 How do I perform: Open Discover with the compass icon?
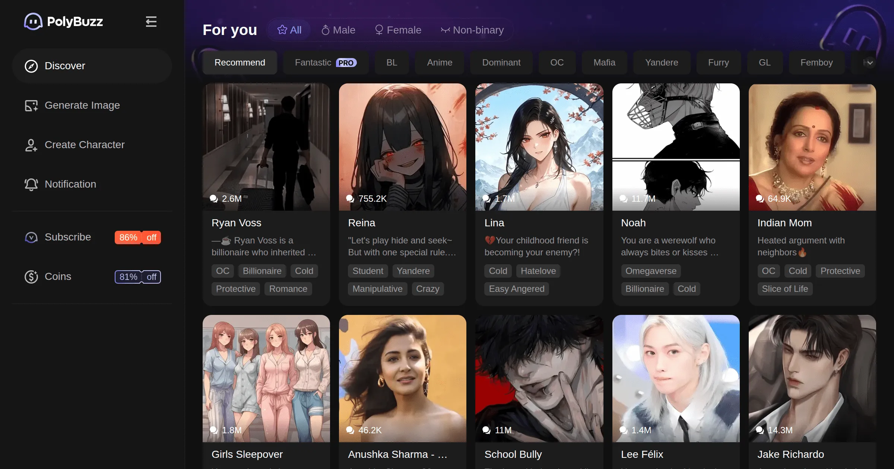pyautogui.click(x=31, y=66)
